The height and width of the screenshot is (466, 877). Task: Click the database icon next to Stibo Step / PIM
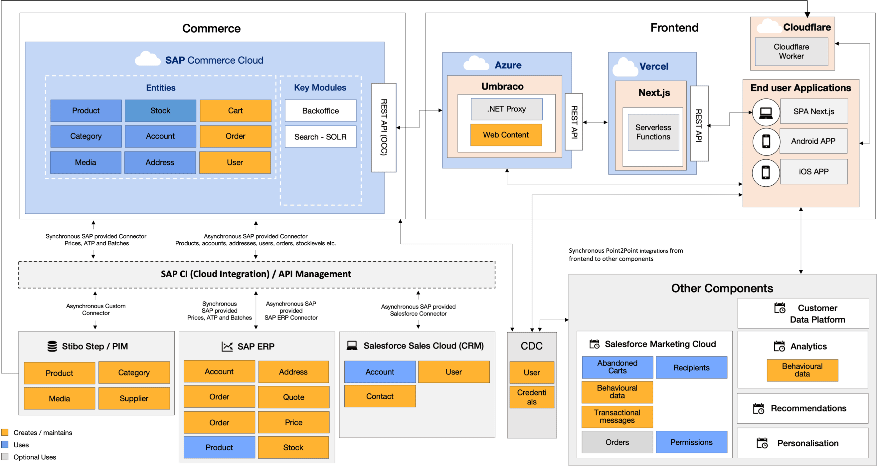pyautogui.click(x=52, y=346)
